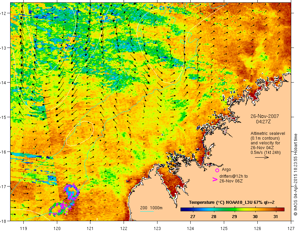Click the 0.5m/s velocity reference arrow
The width and height of the screenshot is (298, 231).
pyautogui.click(x=262, y=157)
